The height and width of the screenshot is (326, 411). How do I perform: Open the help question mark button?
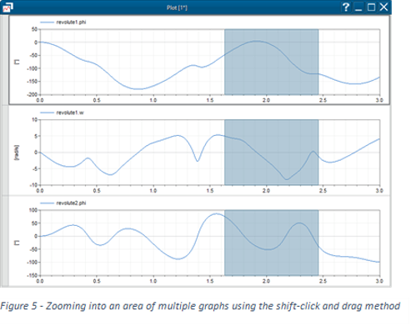click(x=346, y=8)
